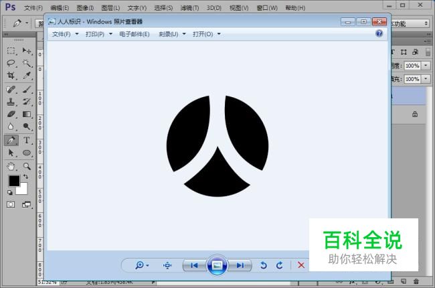
Task: Open Photoshop 图像(I) menu
Action: click(x=85, y=8)
